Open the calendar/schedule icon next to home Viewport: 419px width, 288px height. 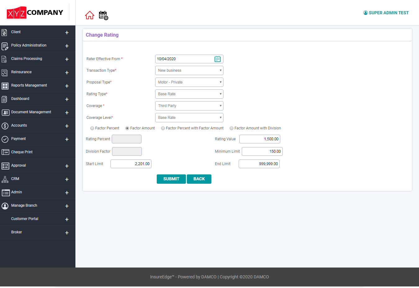(103, 15)
